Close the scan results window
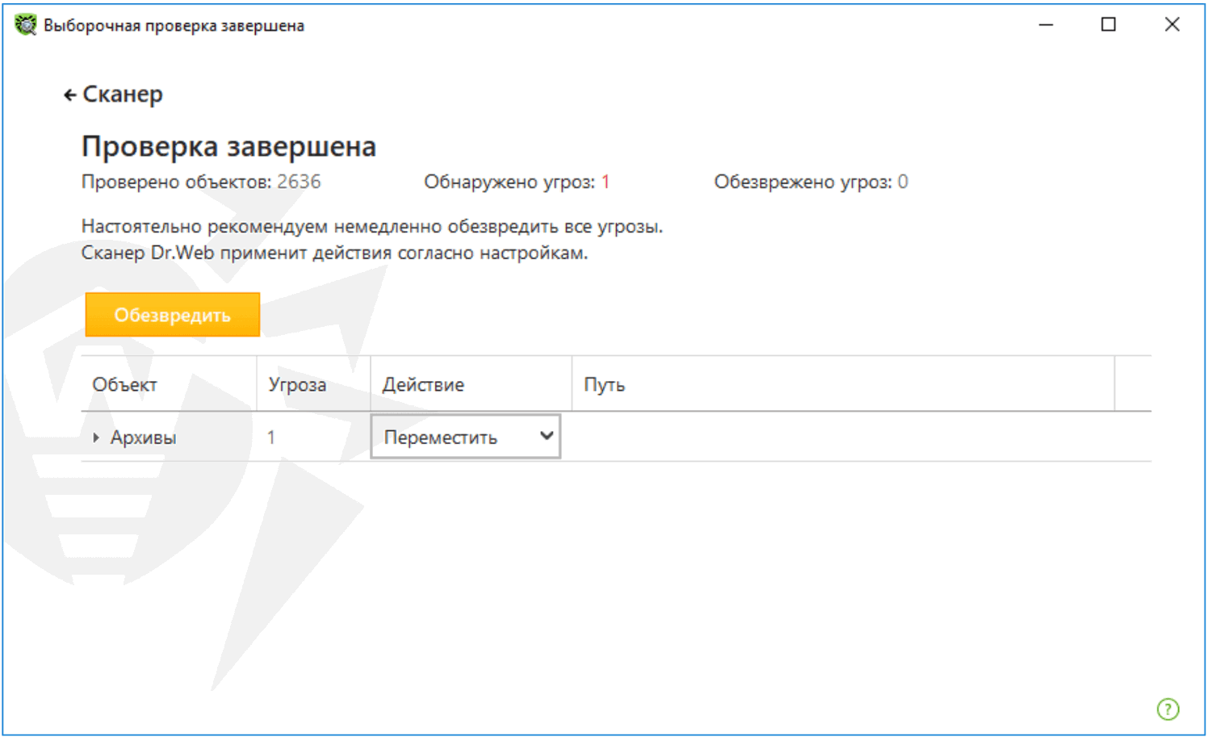The image size is (1211, 741). (x=1171, y=25)
